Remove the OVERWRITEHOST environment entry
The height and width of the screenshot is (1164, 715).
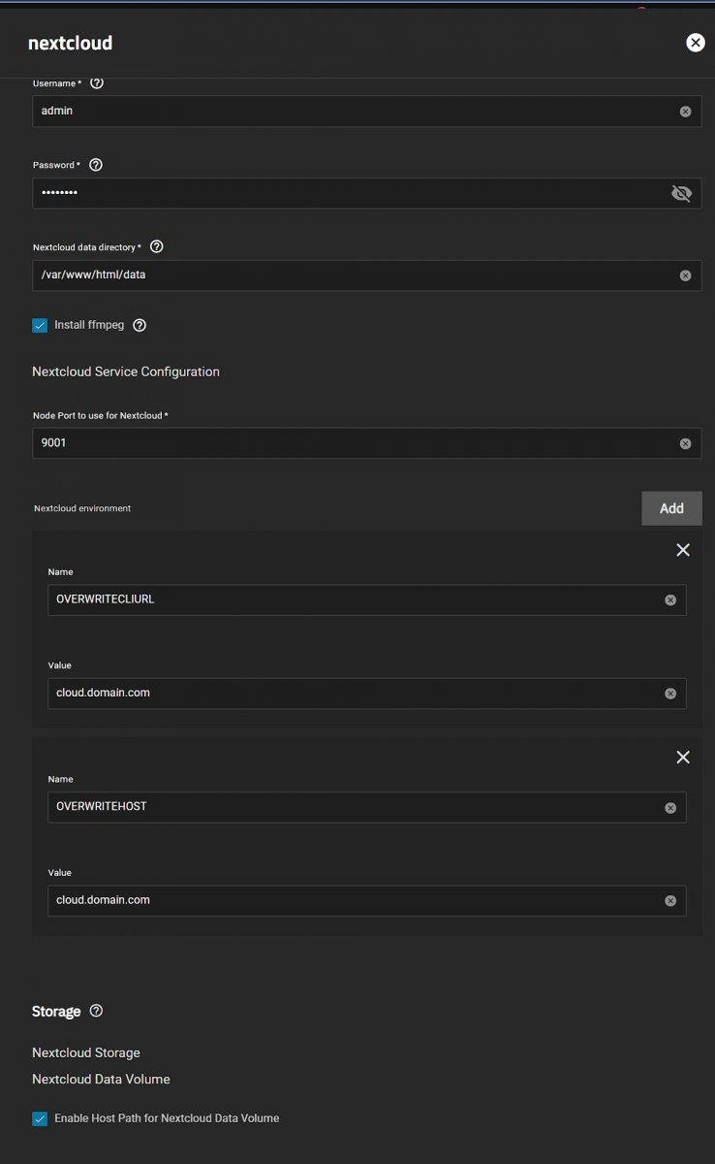[x=683, y=758]
